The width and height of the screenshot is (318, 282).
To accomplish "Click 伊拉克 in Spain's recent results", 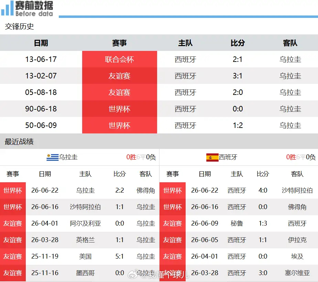I will pyautogui.click(x=297, y=240).
